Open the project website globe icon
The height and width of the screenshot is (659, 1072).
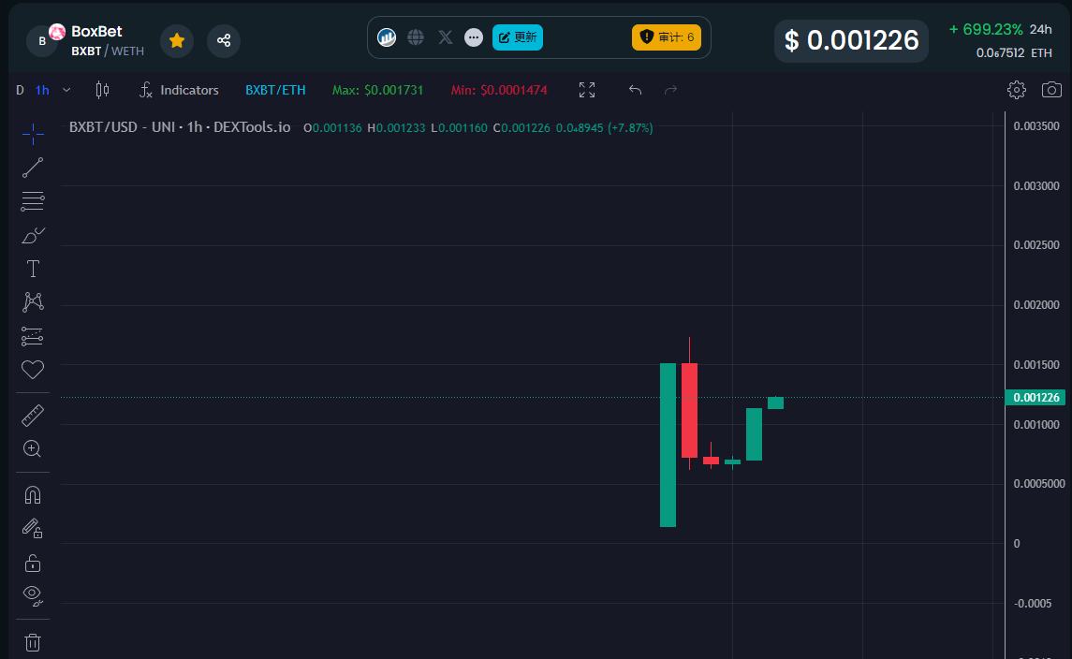pos(416,37)
